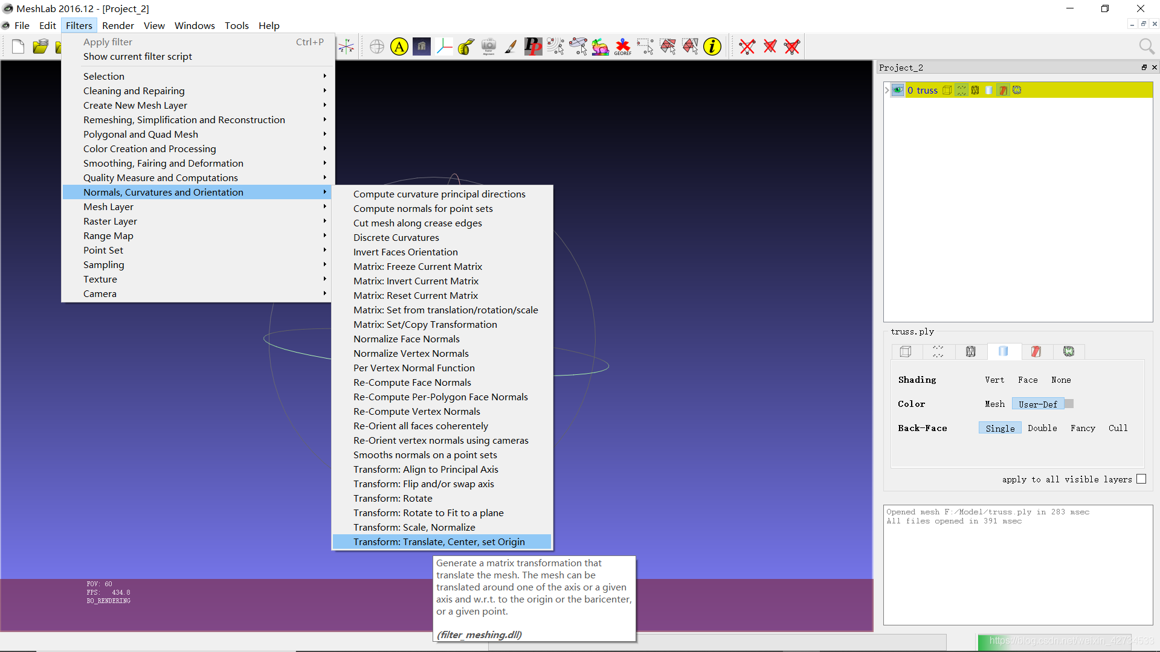Open the Render menu

click(118, 25)
